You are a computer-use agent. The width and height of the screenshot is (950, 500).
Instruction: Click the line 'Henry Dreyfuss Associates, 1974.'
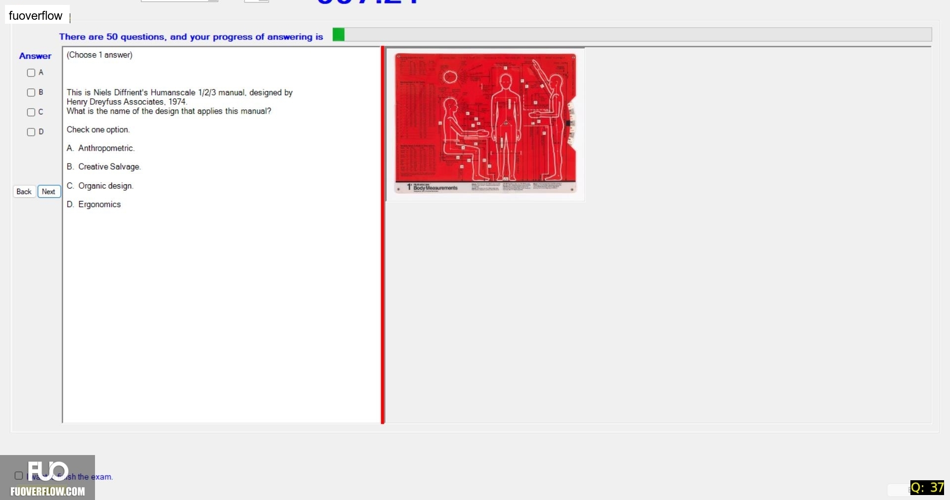point(127,102)
